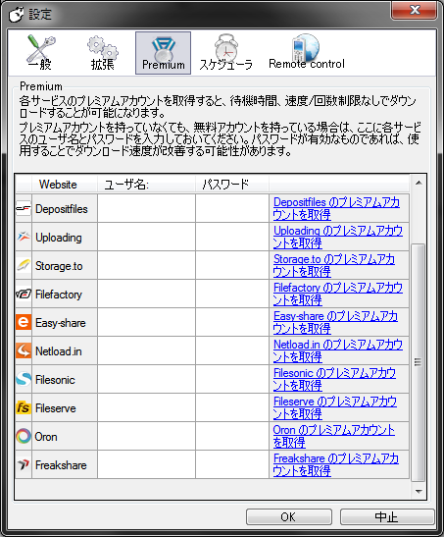
Task: Click the scrollbar down arrow
Action: [419, 492]
